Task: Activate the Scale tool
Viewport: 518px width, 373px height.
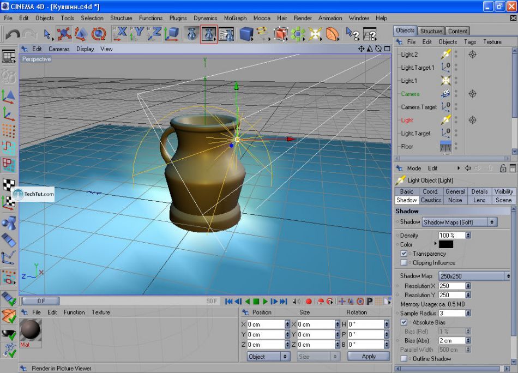Action: (x=81, y=34)
